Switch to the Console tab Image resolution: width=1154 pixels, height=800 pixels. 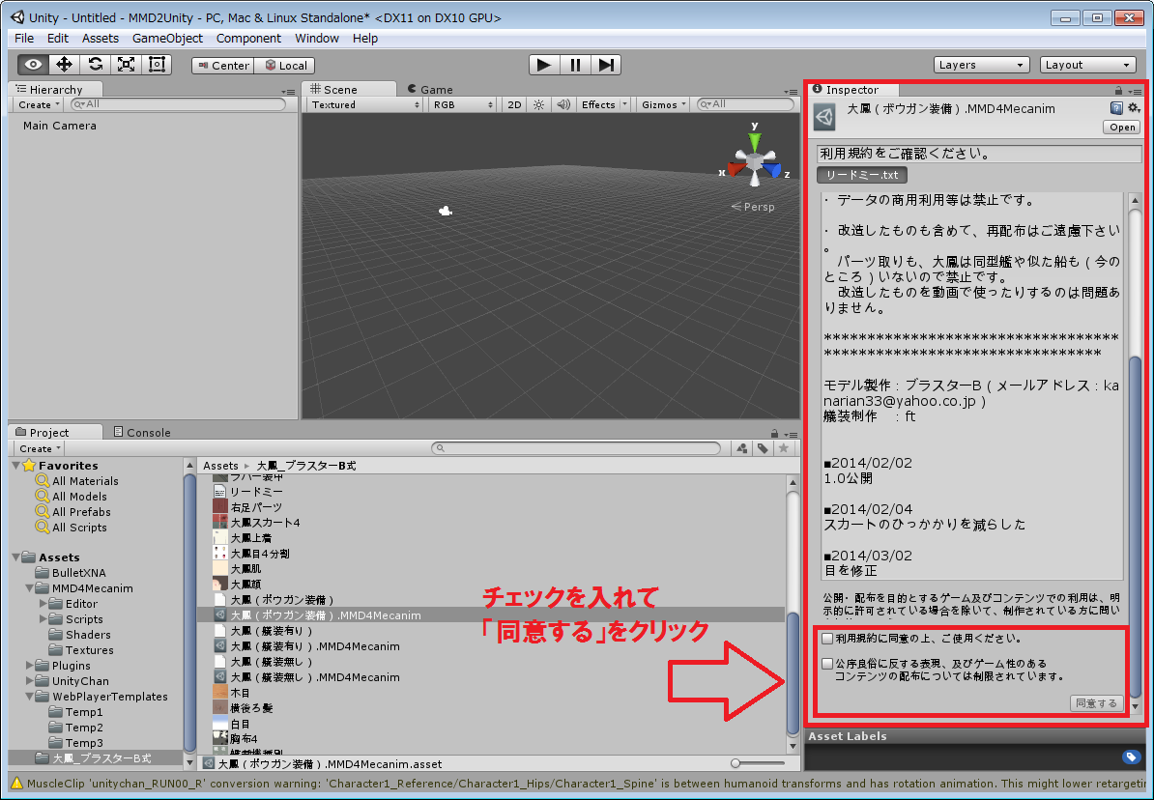tap(141, 432)
